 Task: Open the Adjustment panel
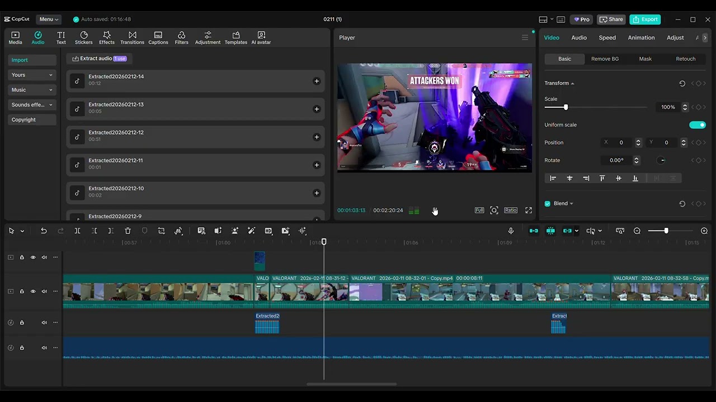tap(208, 37)
